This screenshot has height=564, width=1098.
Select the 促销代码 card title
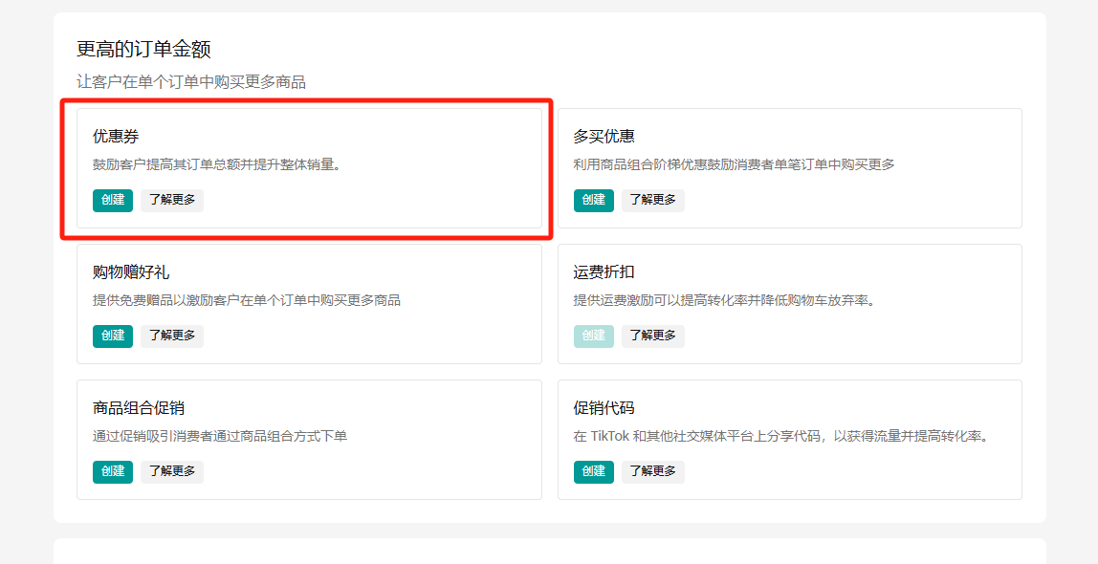(x=604, y=408)
